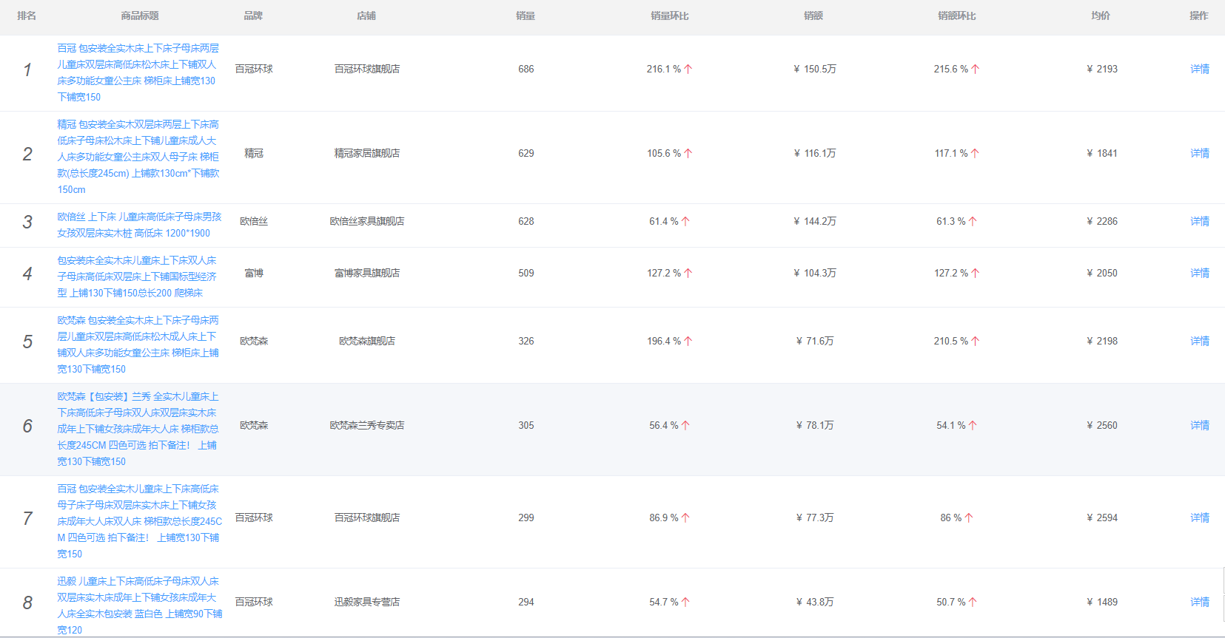
Task: Open 详情 for rank 2 精冠 product
Action: [x=1200, y=153]
